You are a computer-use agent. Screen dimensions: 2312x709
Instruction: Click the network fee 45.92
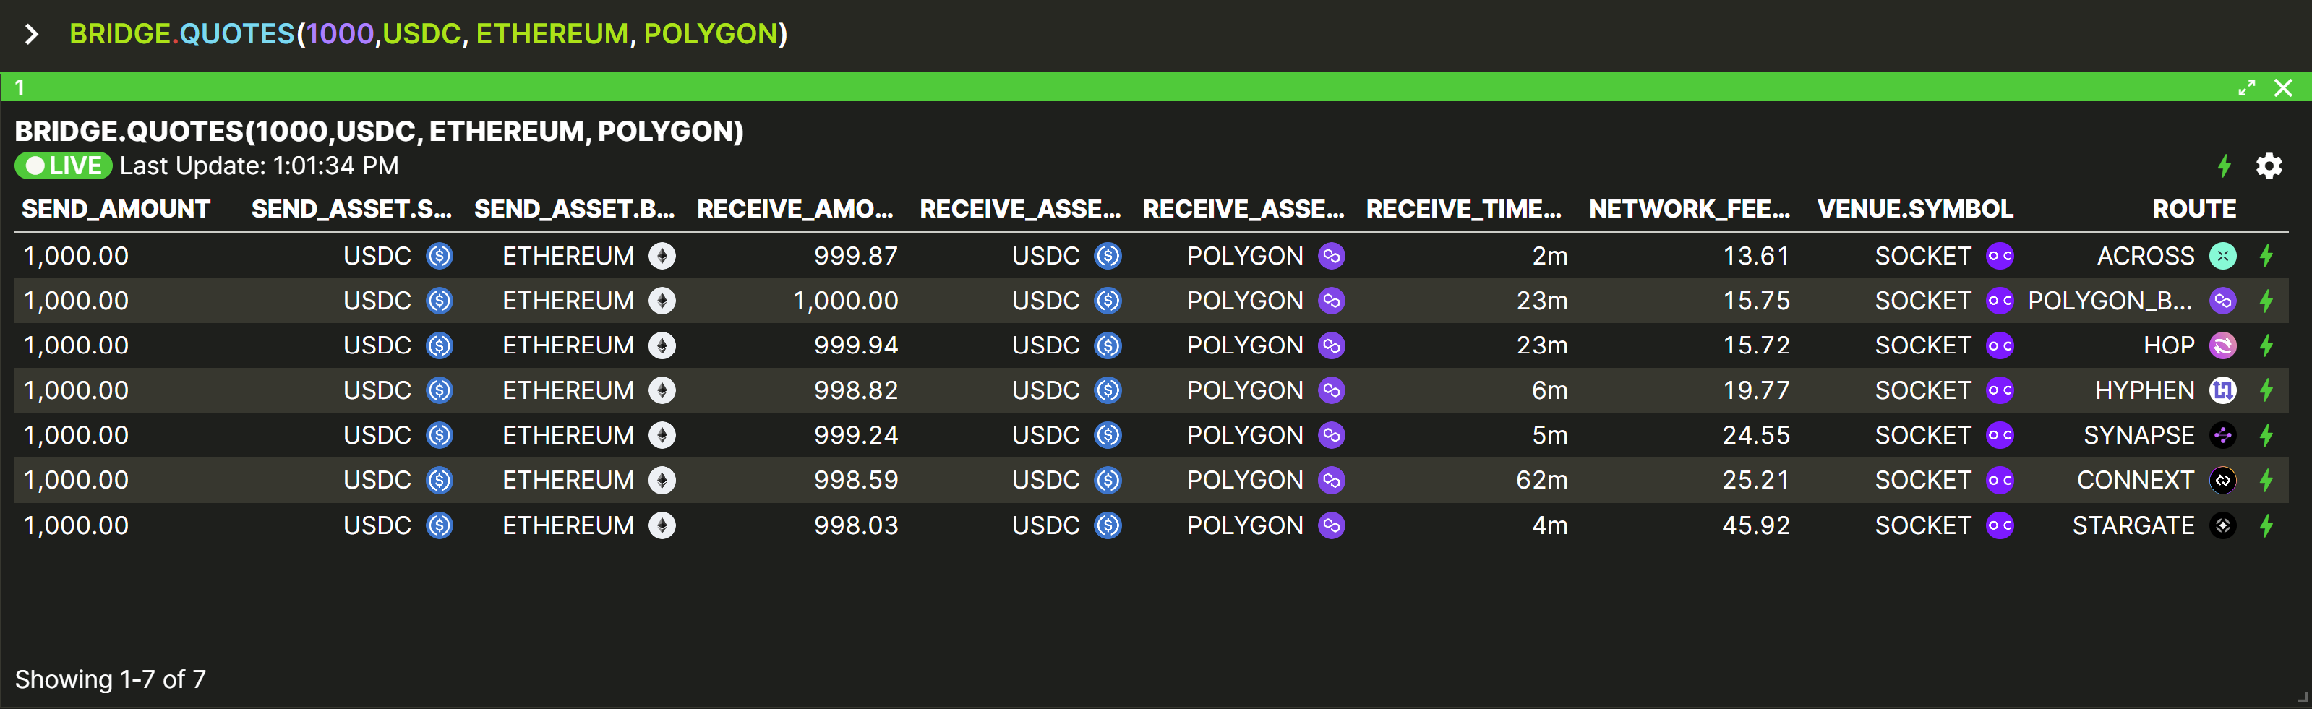(x=1757, y=525)
